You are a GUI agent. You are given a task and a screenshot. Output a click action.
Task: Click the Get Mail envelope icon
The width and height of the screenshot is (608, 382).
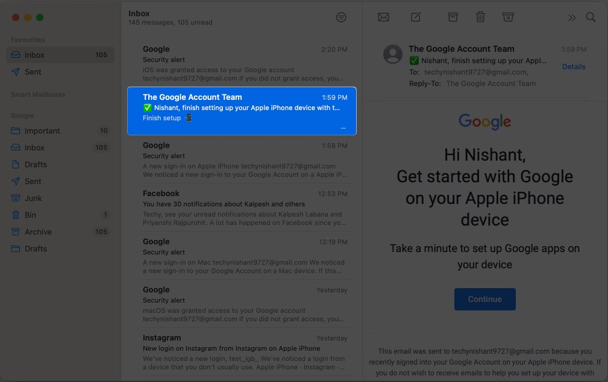383,17
